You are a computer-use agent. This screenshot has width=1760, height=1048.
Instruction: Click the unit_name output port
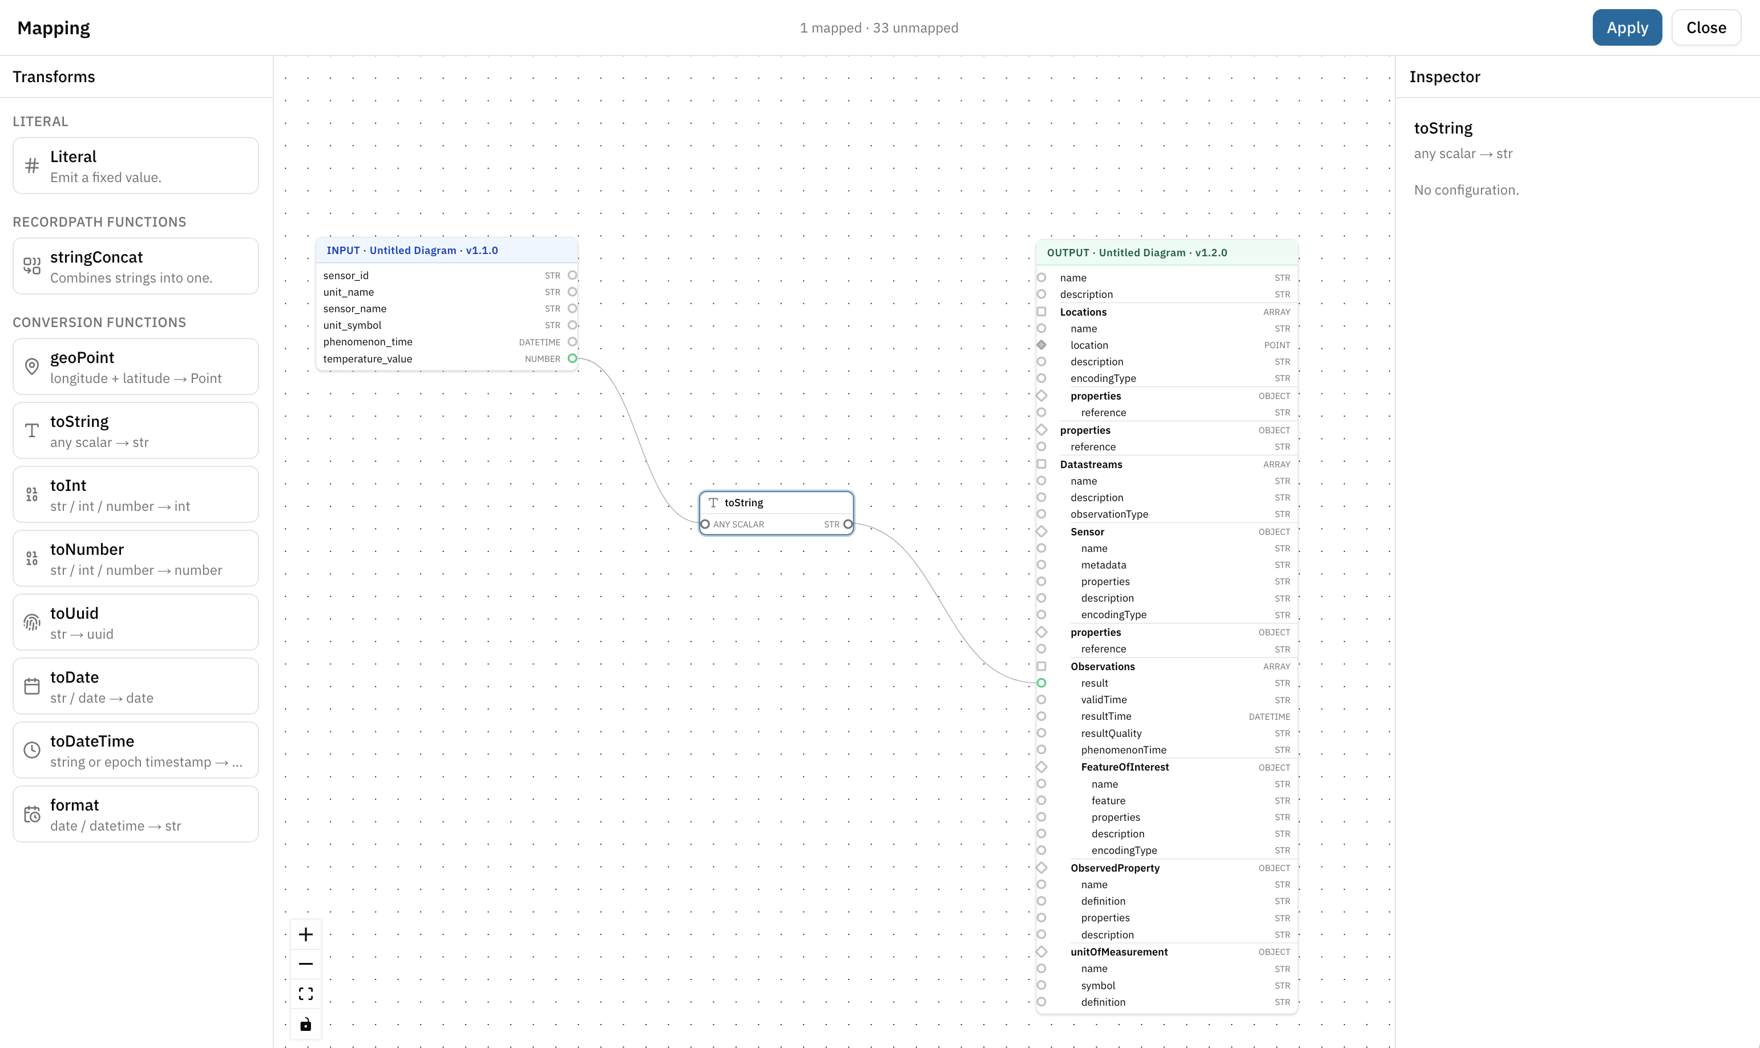[x=572, y=292]
